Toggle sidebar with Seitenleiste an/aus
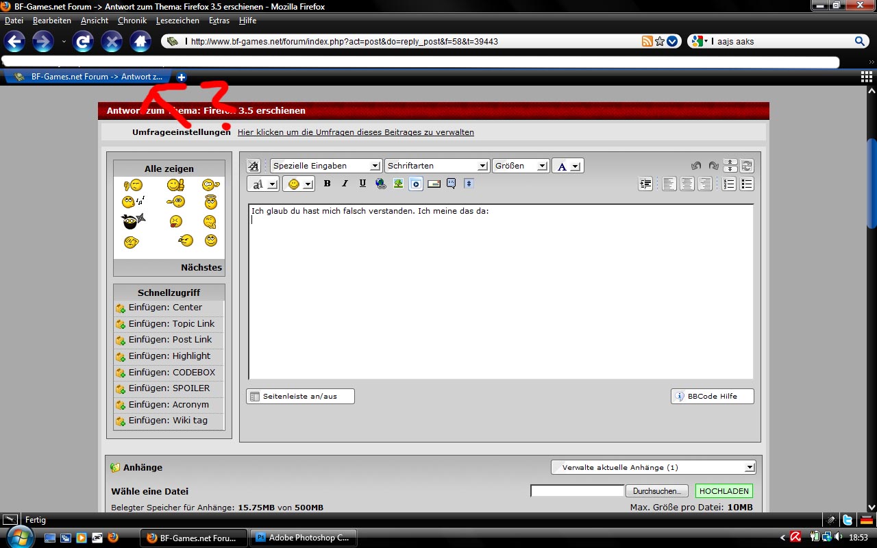The width and height of the screenshot is (877, 548). 300,396
